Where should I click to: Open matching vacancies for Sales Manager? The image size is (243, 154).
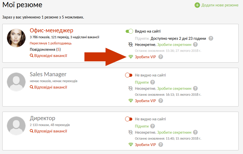click(50, 87)
